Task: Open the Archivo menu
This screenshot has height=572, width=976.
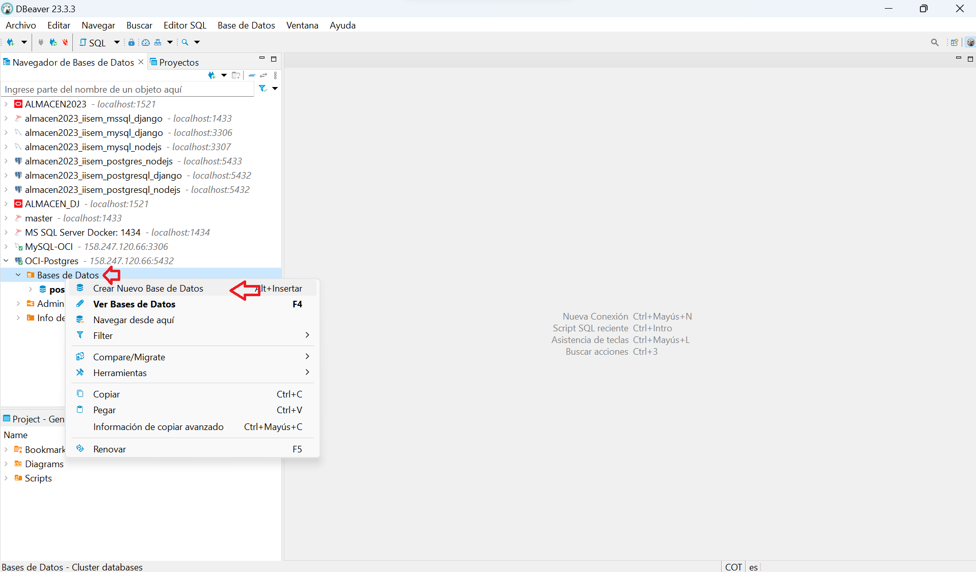Action: [21, 25]
